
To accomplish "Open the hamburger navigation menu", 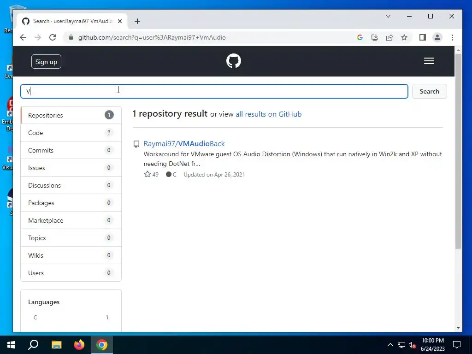I will point(429,61).
